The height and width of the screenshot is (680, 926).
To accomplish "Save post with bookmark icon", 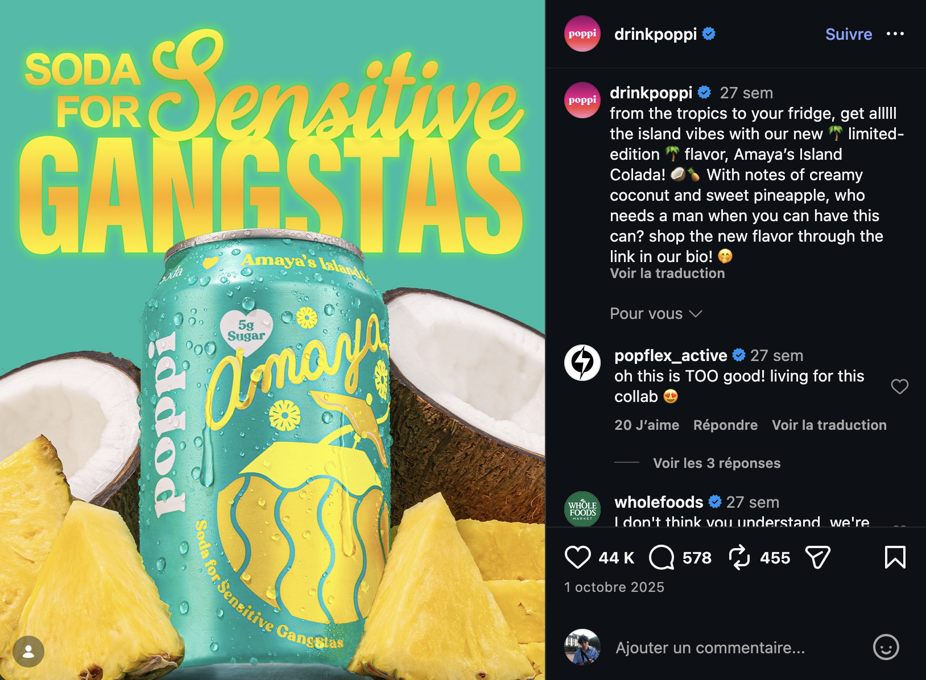I will (x=895, y=557).
